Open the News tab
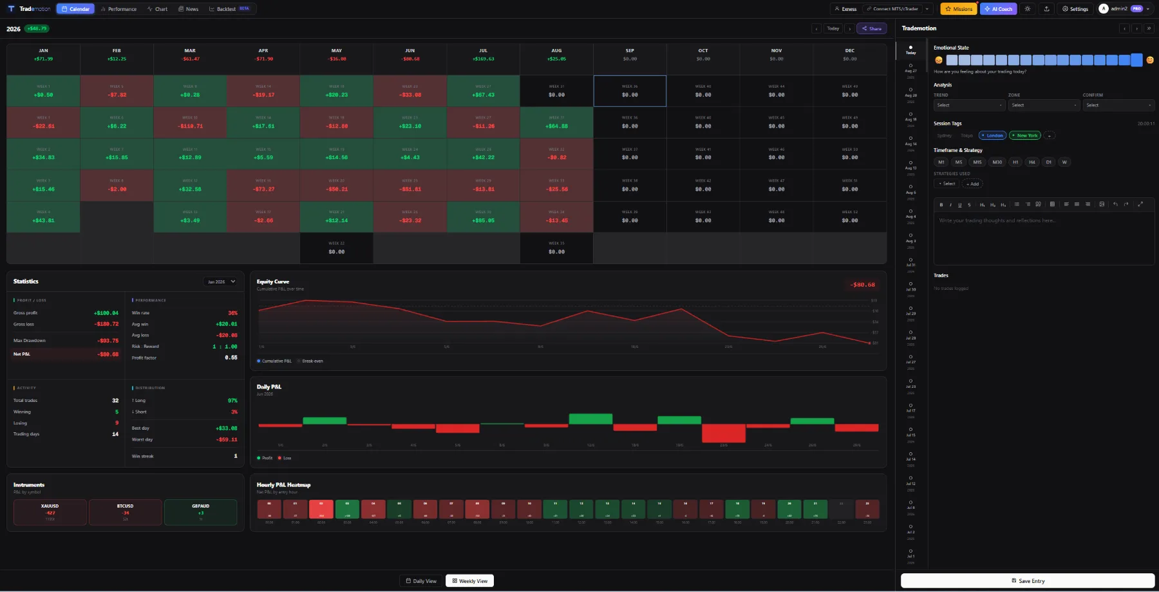This screenshot has width=1159, height=592. (189, 9)
